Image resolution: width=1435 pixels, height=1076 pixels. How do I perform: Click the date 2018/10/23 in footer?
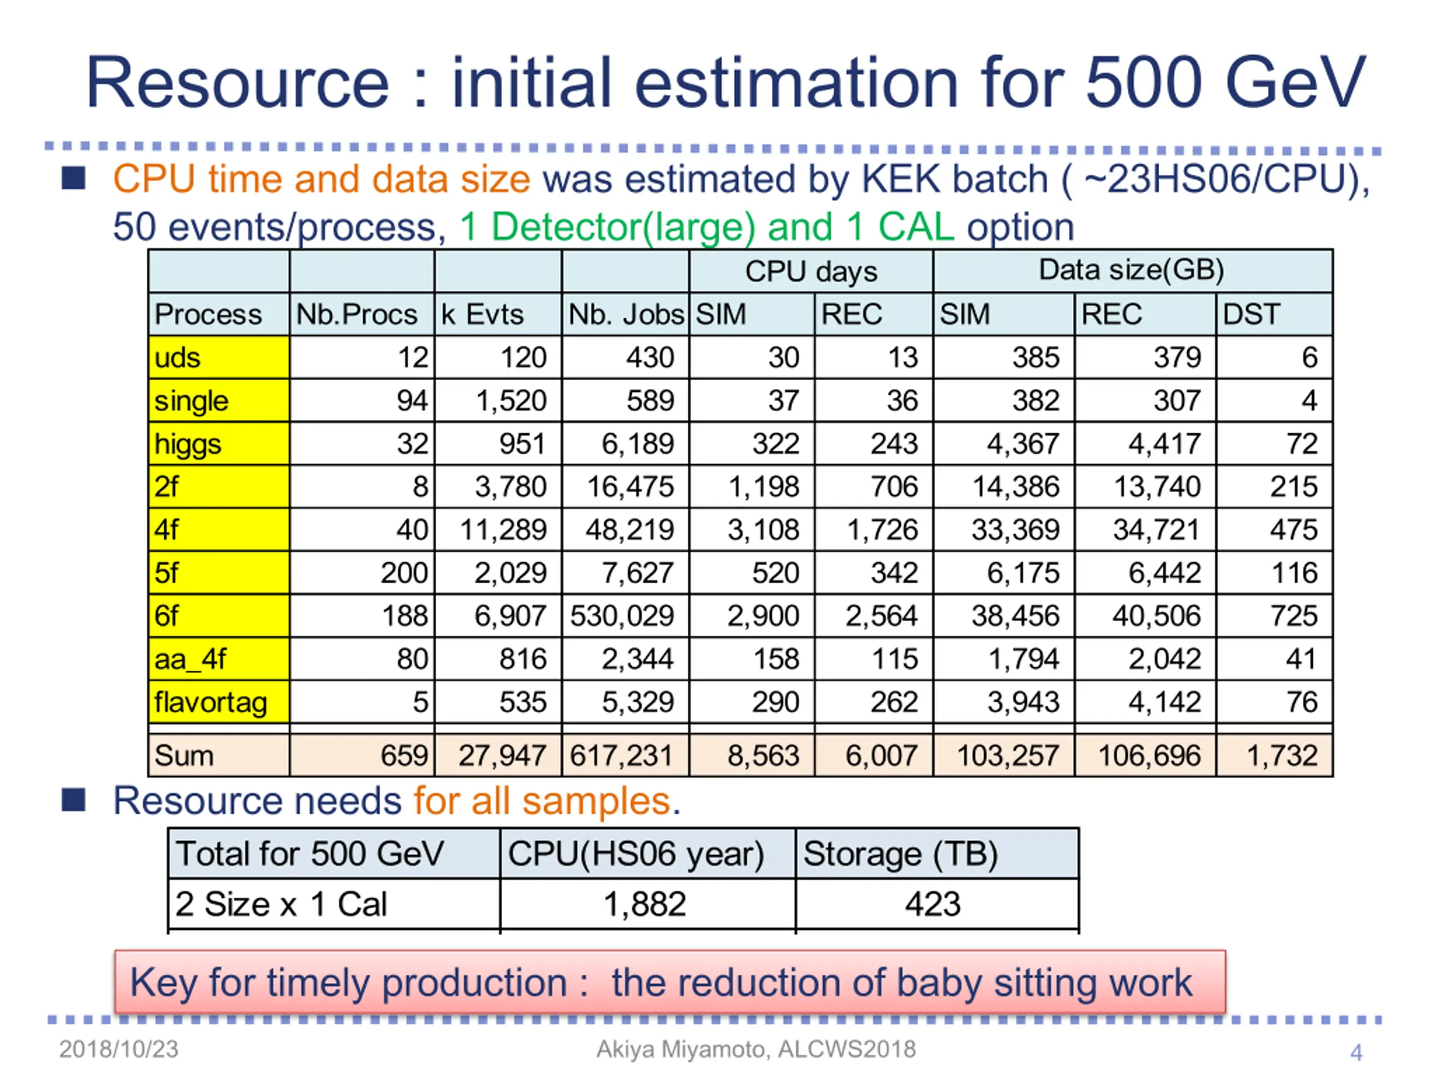pyautogui.click(x=119, y=1049)
